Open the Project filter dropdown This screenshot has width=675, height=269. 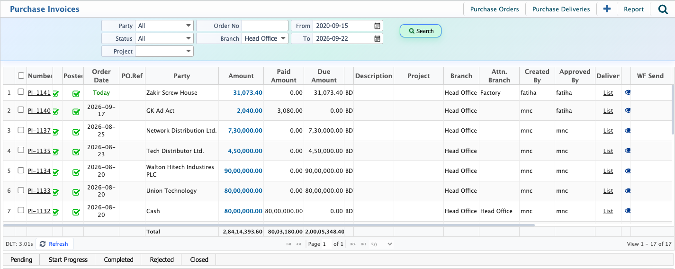(164, 51)
